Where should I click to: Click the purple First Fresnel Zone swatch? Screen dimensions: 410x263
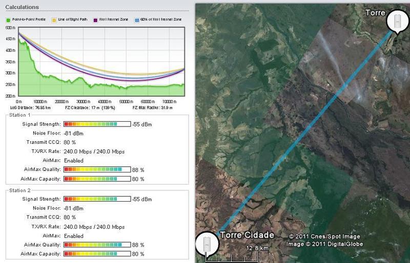[95, 20]
